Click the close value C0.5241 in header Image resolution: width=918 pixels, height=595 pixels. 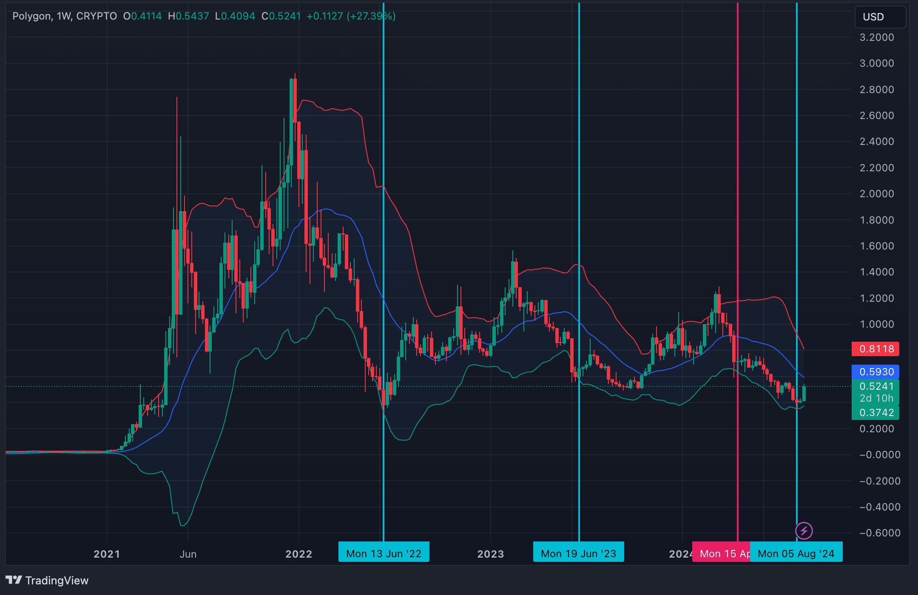pyautogui.click(x=281, y=16)
